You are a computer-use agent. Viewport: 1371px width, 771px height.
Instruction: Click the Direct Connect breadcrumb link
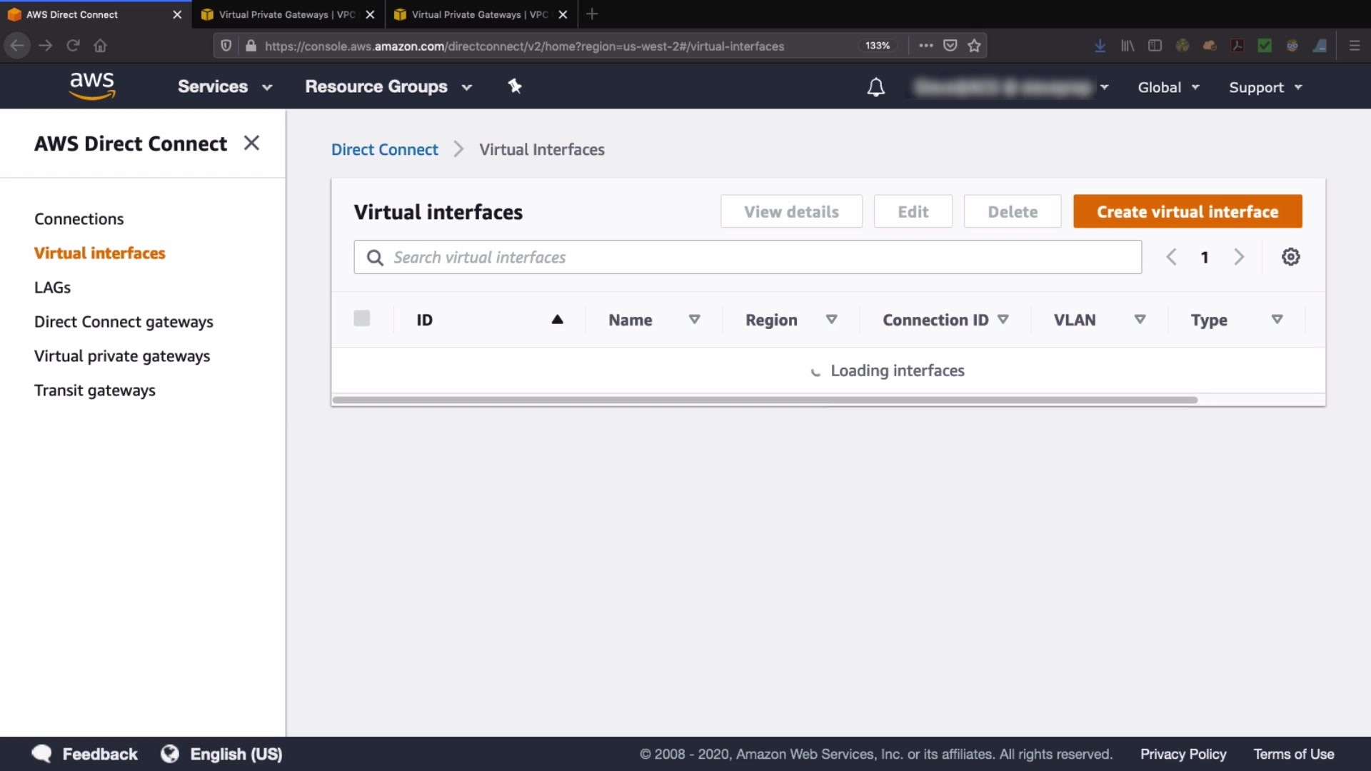[384, 149]
